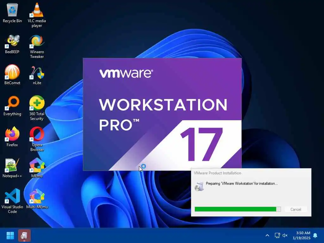Click the Multi-MEmu icon
This screenshot has width=324, height=243.
[37, 199]
